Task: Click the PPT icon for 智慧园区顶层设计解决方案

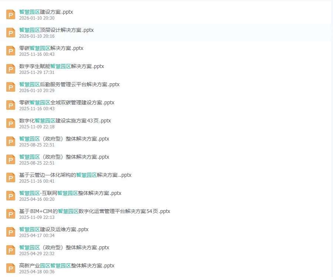Action: (10, 33)
